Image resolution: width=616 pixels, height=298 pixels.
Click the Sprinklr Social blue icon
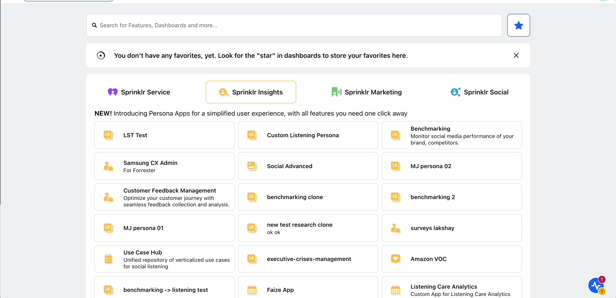tap(455, 92)
